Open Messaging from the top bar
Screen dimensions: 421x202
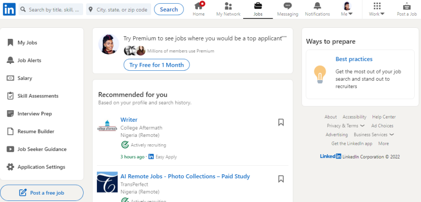[x=287, y=9]
